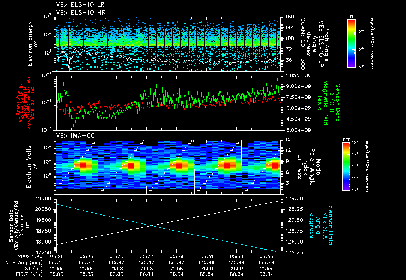The image size is (406, 280).
Task: Click the V-E Ang value under 05:35
Action: click(266, 263)
